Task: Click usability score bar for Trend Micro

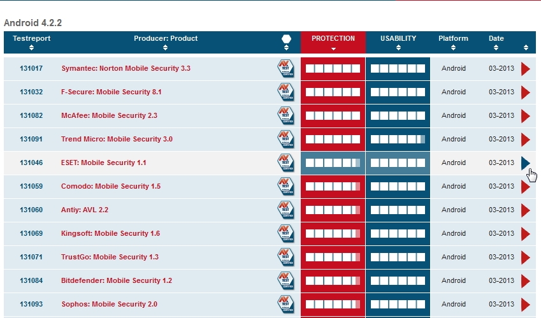Action: [398, 140]
